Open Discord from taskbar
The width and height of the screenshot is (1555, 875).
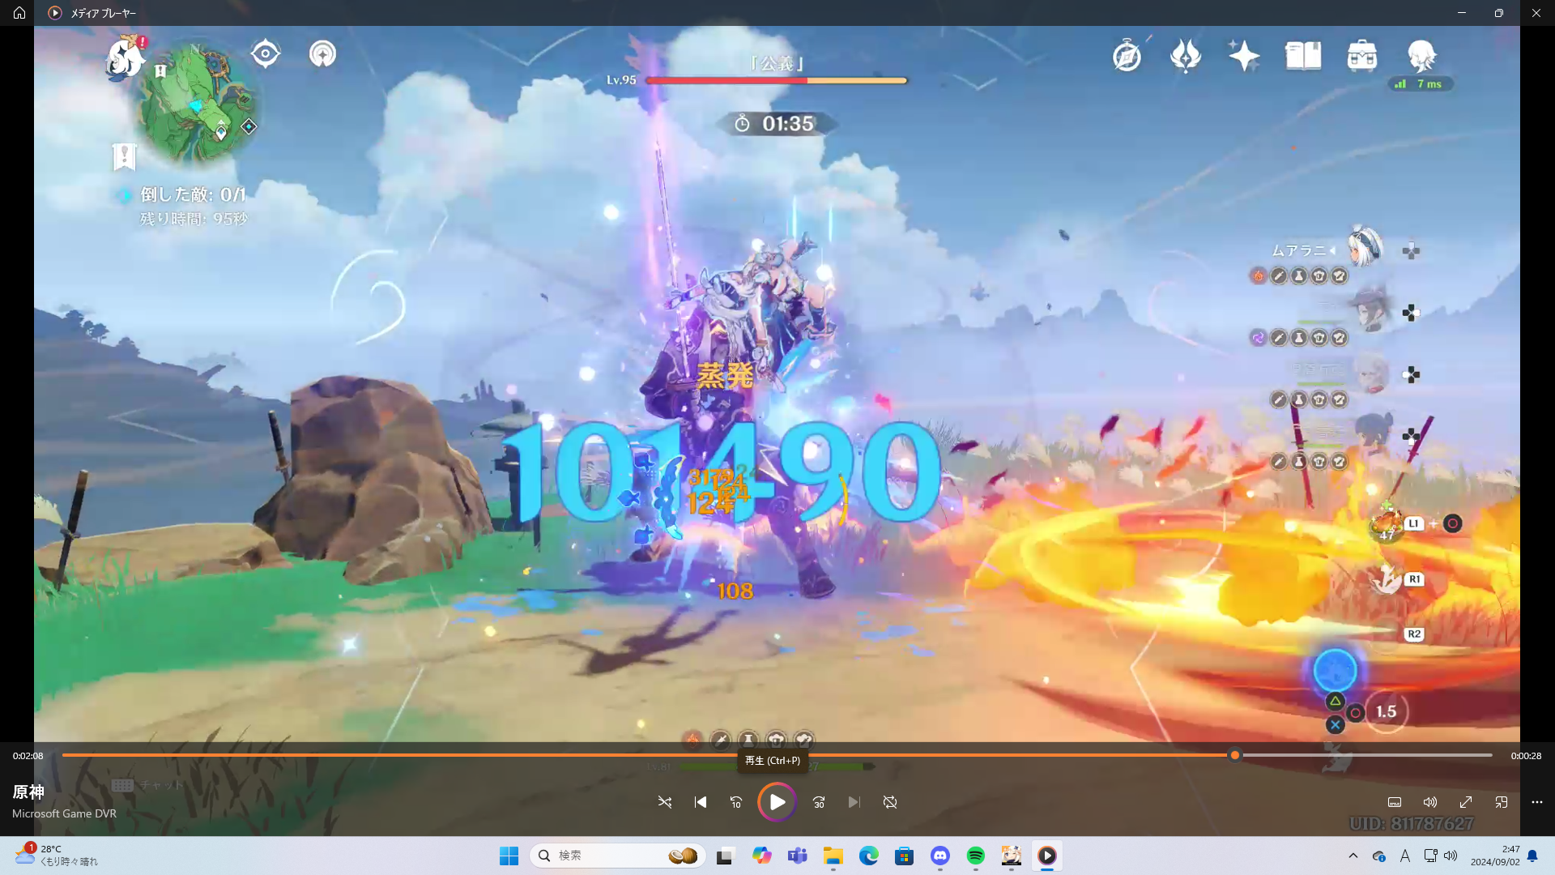point(939,856)
